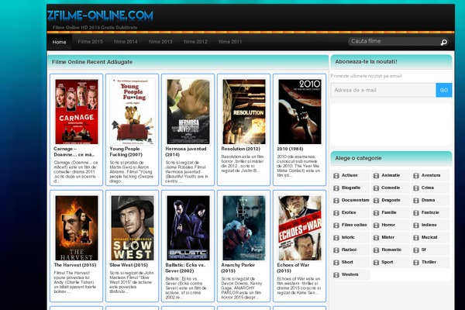Open the filme 2013 menu item
This screenshot has height=310, width=465.
tap(160, 42)
